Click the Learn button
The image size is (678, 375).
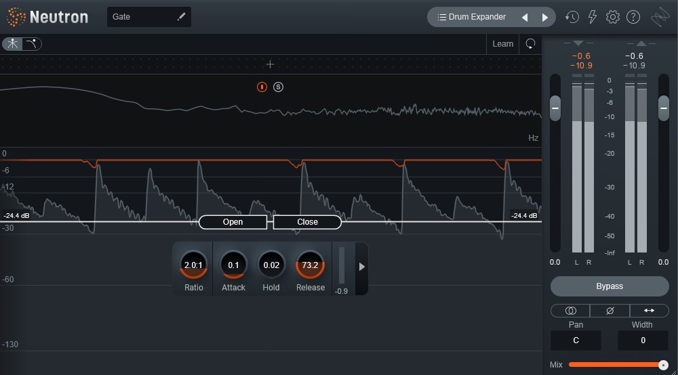coord(502,43)
